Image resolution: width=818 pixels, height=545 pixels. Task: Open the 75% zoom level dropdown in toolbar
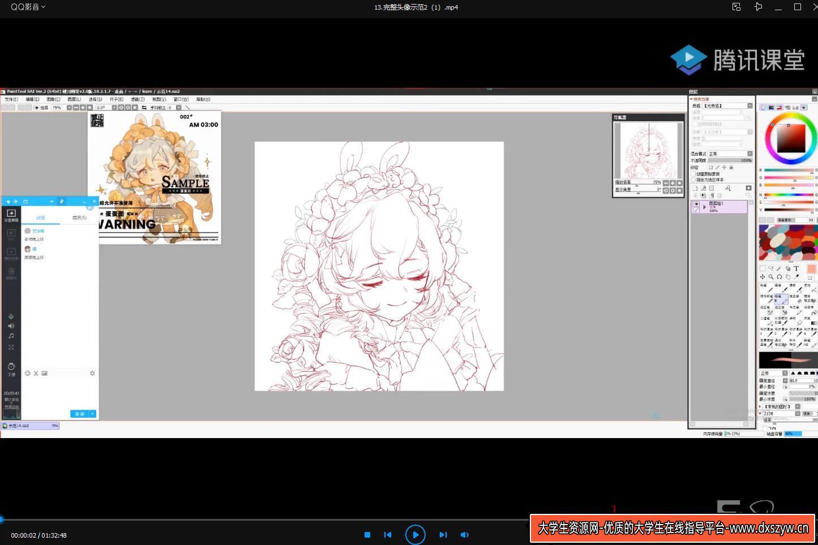pos(69,108)
